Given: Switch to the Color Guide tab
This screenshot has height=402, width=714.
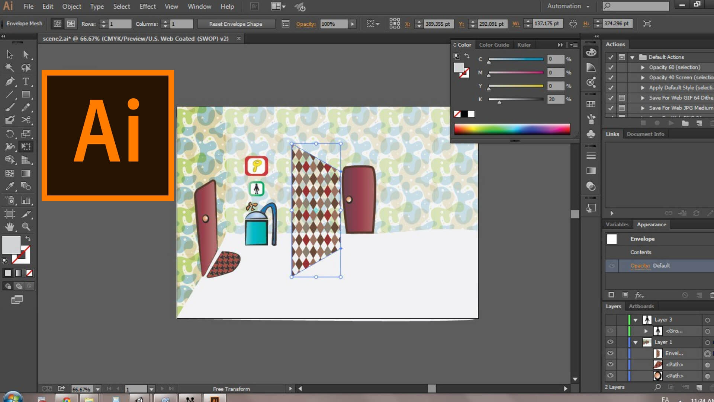Looking at the screenshot, I should pyautogui.click(x=494, y=45).
